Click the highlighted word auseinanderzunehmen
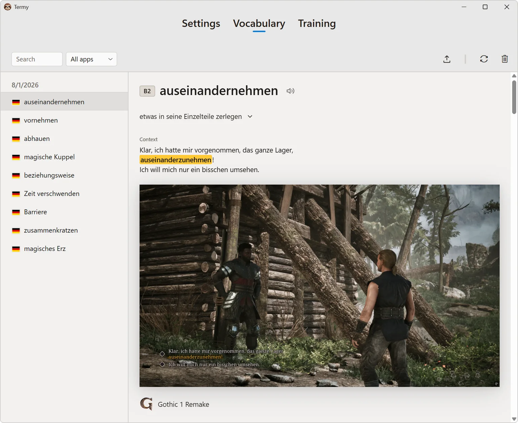Image resolution: width=518 pixels, height=423 pixels. [176, 160]
